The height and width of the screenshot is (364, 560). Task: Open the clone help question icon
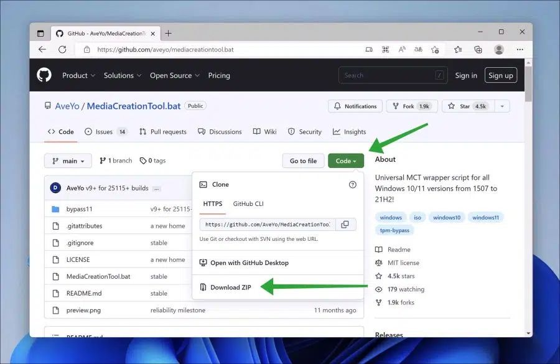coord(353,185)
